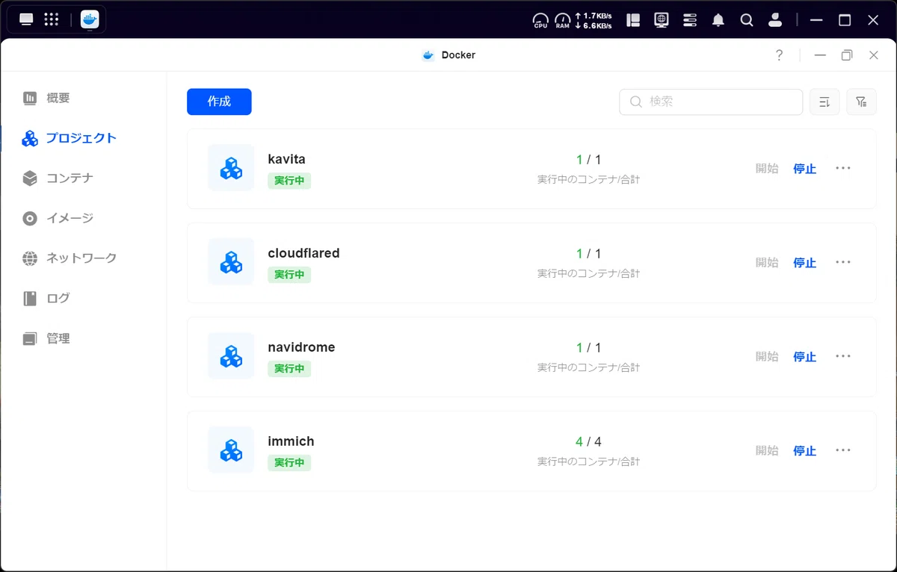This screenshot has width=897, height=572.
Task: Click 停止 to stop cloudflared
Action: pos(804,263)
